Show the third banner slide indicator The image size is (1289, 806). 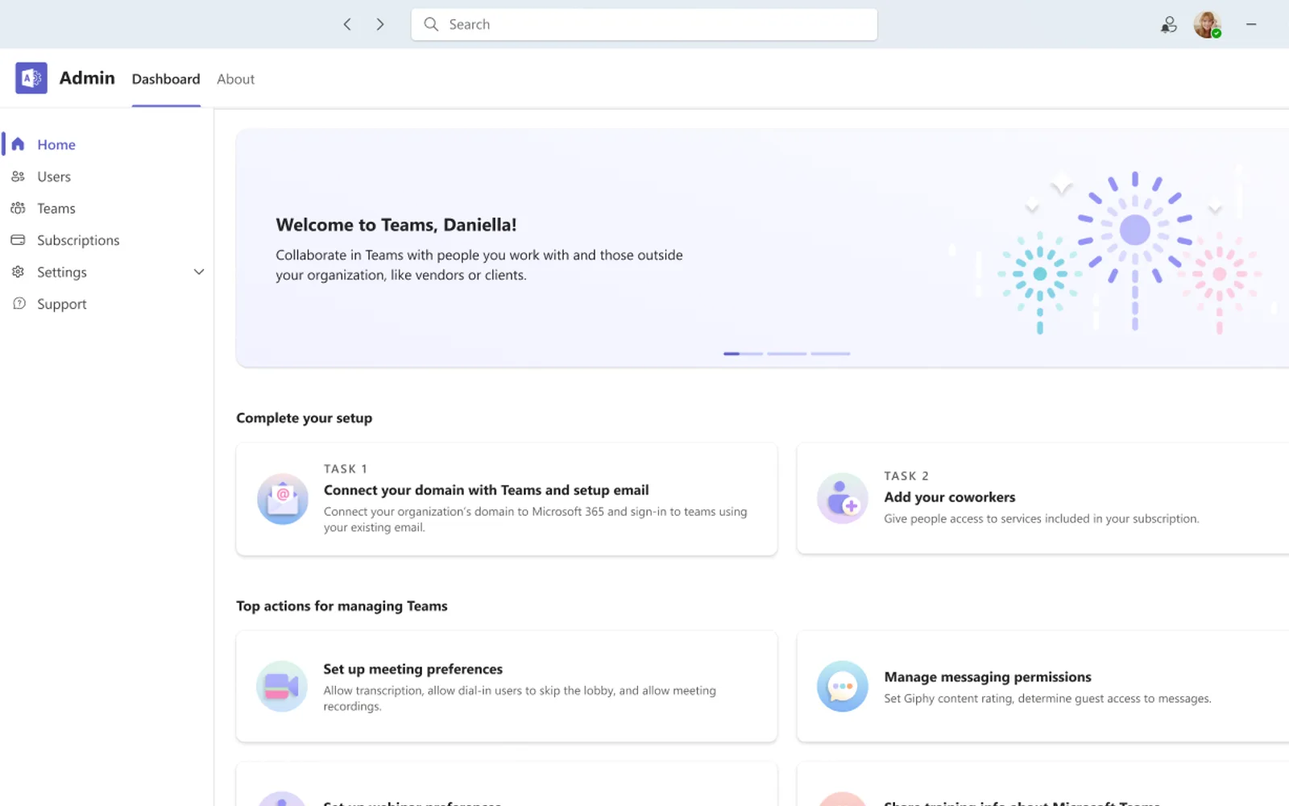tap(831, 353)
